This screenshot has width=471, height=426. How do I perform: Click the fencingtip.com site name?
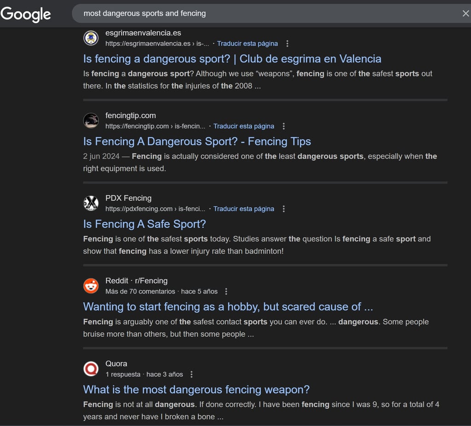coord(131,116)
